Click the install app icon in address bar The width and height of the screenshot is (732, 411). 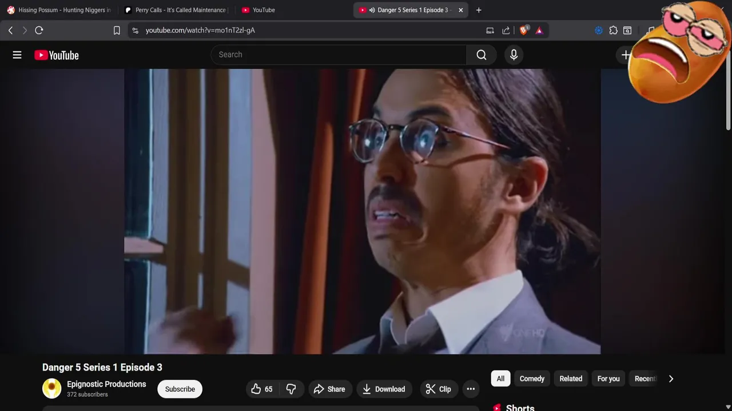click(490, 30)
